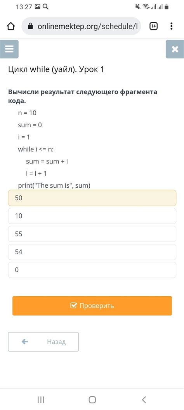Tap the lock icon in the address bar

pyautogui.click(x=31, y=26)
